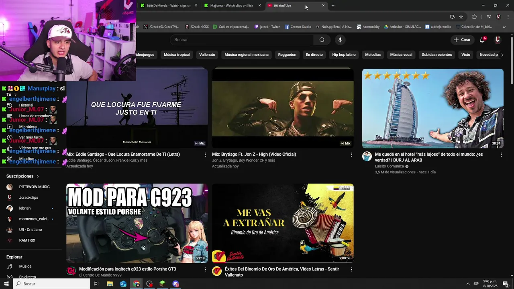This screenshot has height=289, width=514.
Task: Click the install/cast icon in address bar
Action: click(x=452, y=17)
